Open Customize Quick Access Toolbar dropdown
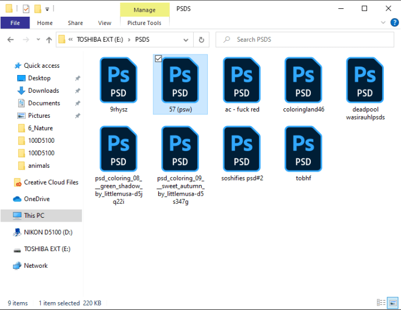The image size is (401, 310). [47, 9]
